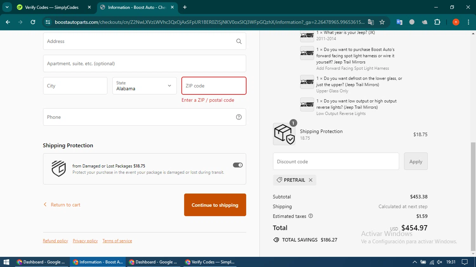This screenshot has height=267, width=476.
Task: Open the Windows notification center icon
Action: tap(465, 262)
